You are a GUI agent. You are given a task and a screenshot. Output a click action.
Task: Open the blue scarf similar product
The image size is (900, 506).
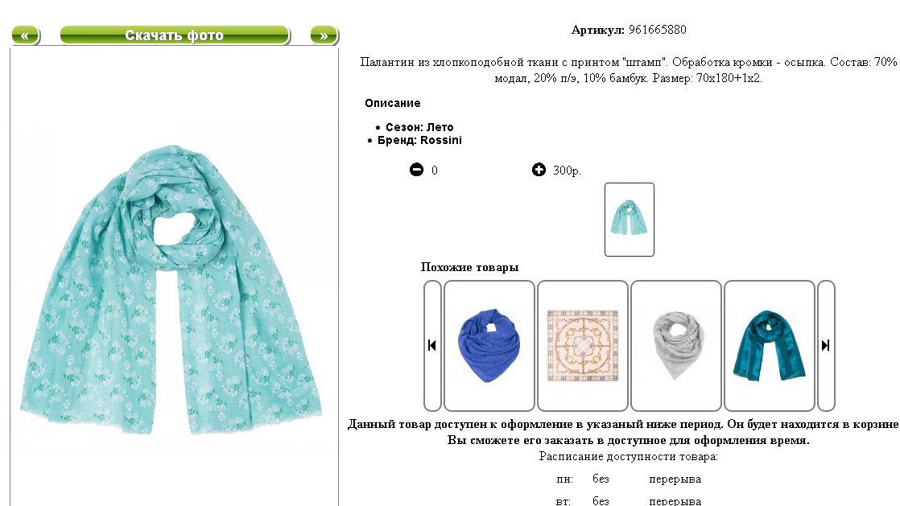[489, 345]
